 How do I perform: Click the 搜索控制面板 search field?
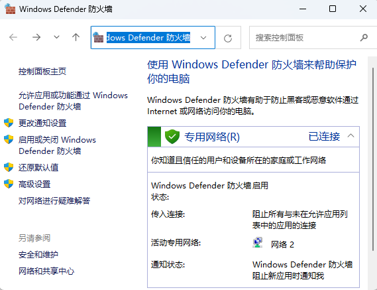313,38
